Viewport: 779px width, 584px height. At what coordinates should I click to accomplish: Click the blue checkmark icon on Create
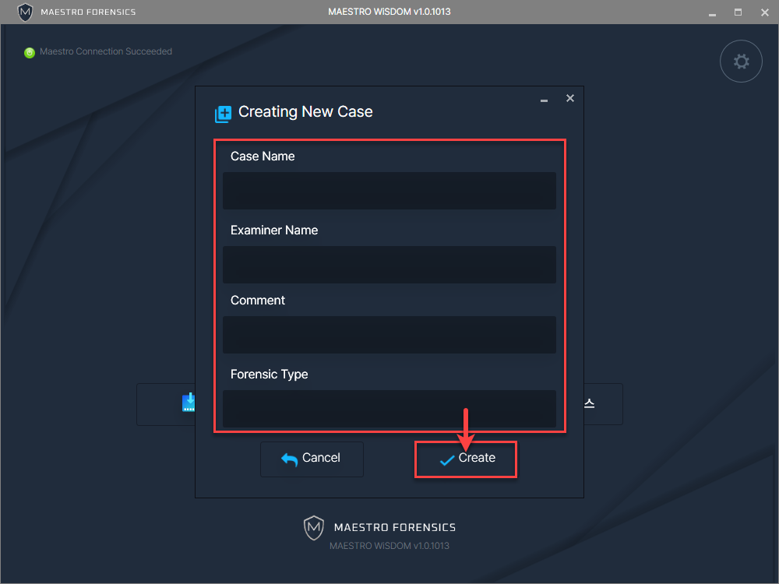click(446, 459)
